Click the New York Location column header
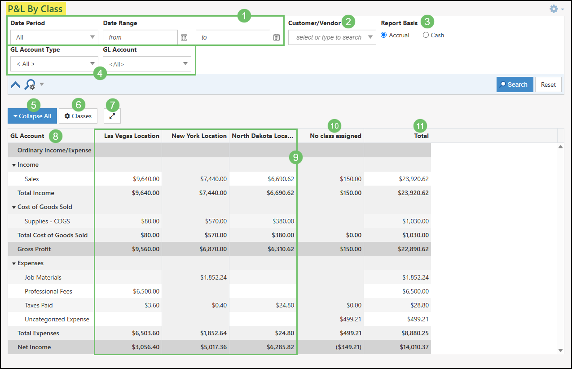 click(196, 136)
